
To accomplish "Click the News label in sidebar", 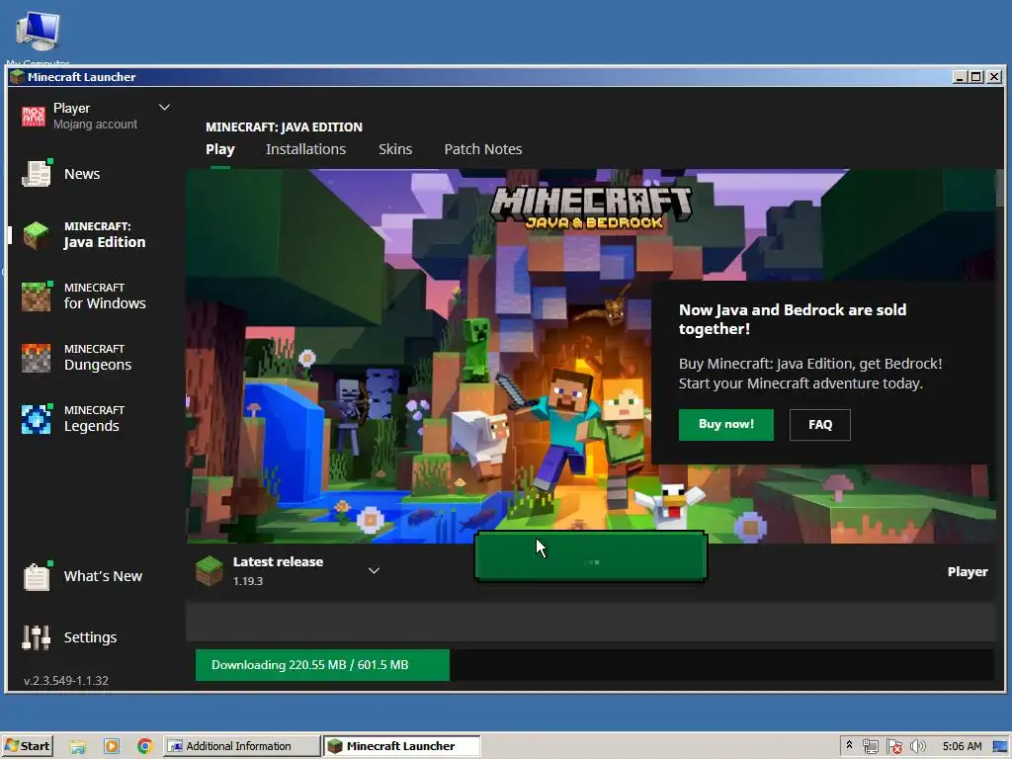I will pos(82,174).
